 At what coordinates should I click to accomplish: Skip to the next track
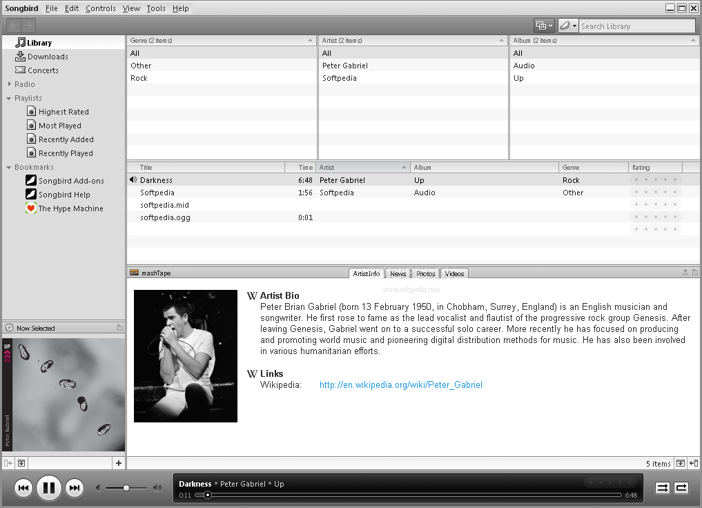click(75, 488)
